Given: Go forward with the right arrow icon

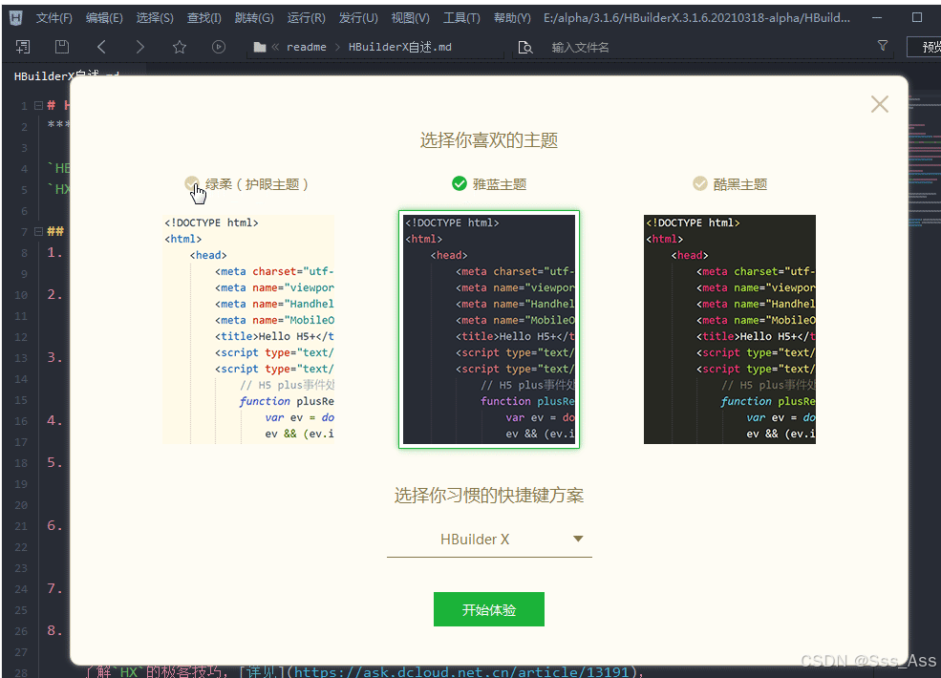Looking at the screenshot, I should click(139, 47).
